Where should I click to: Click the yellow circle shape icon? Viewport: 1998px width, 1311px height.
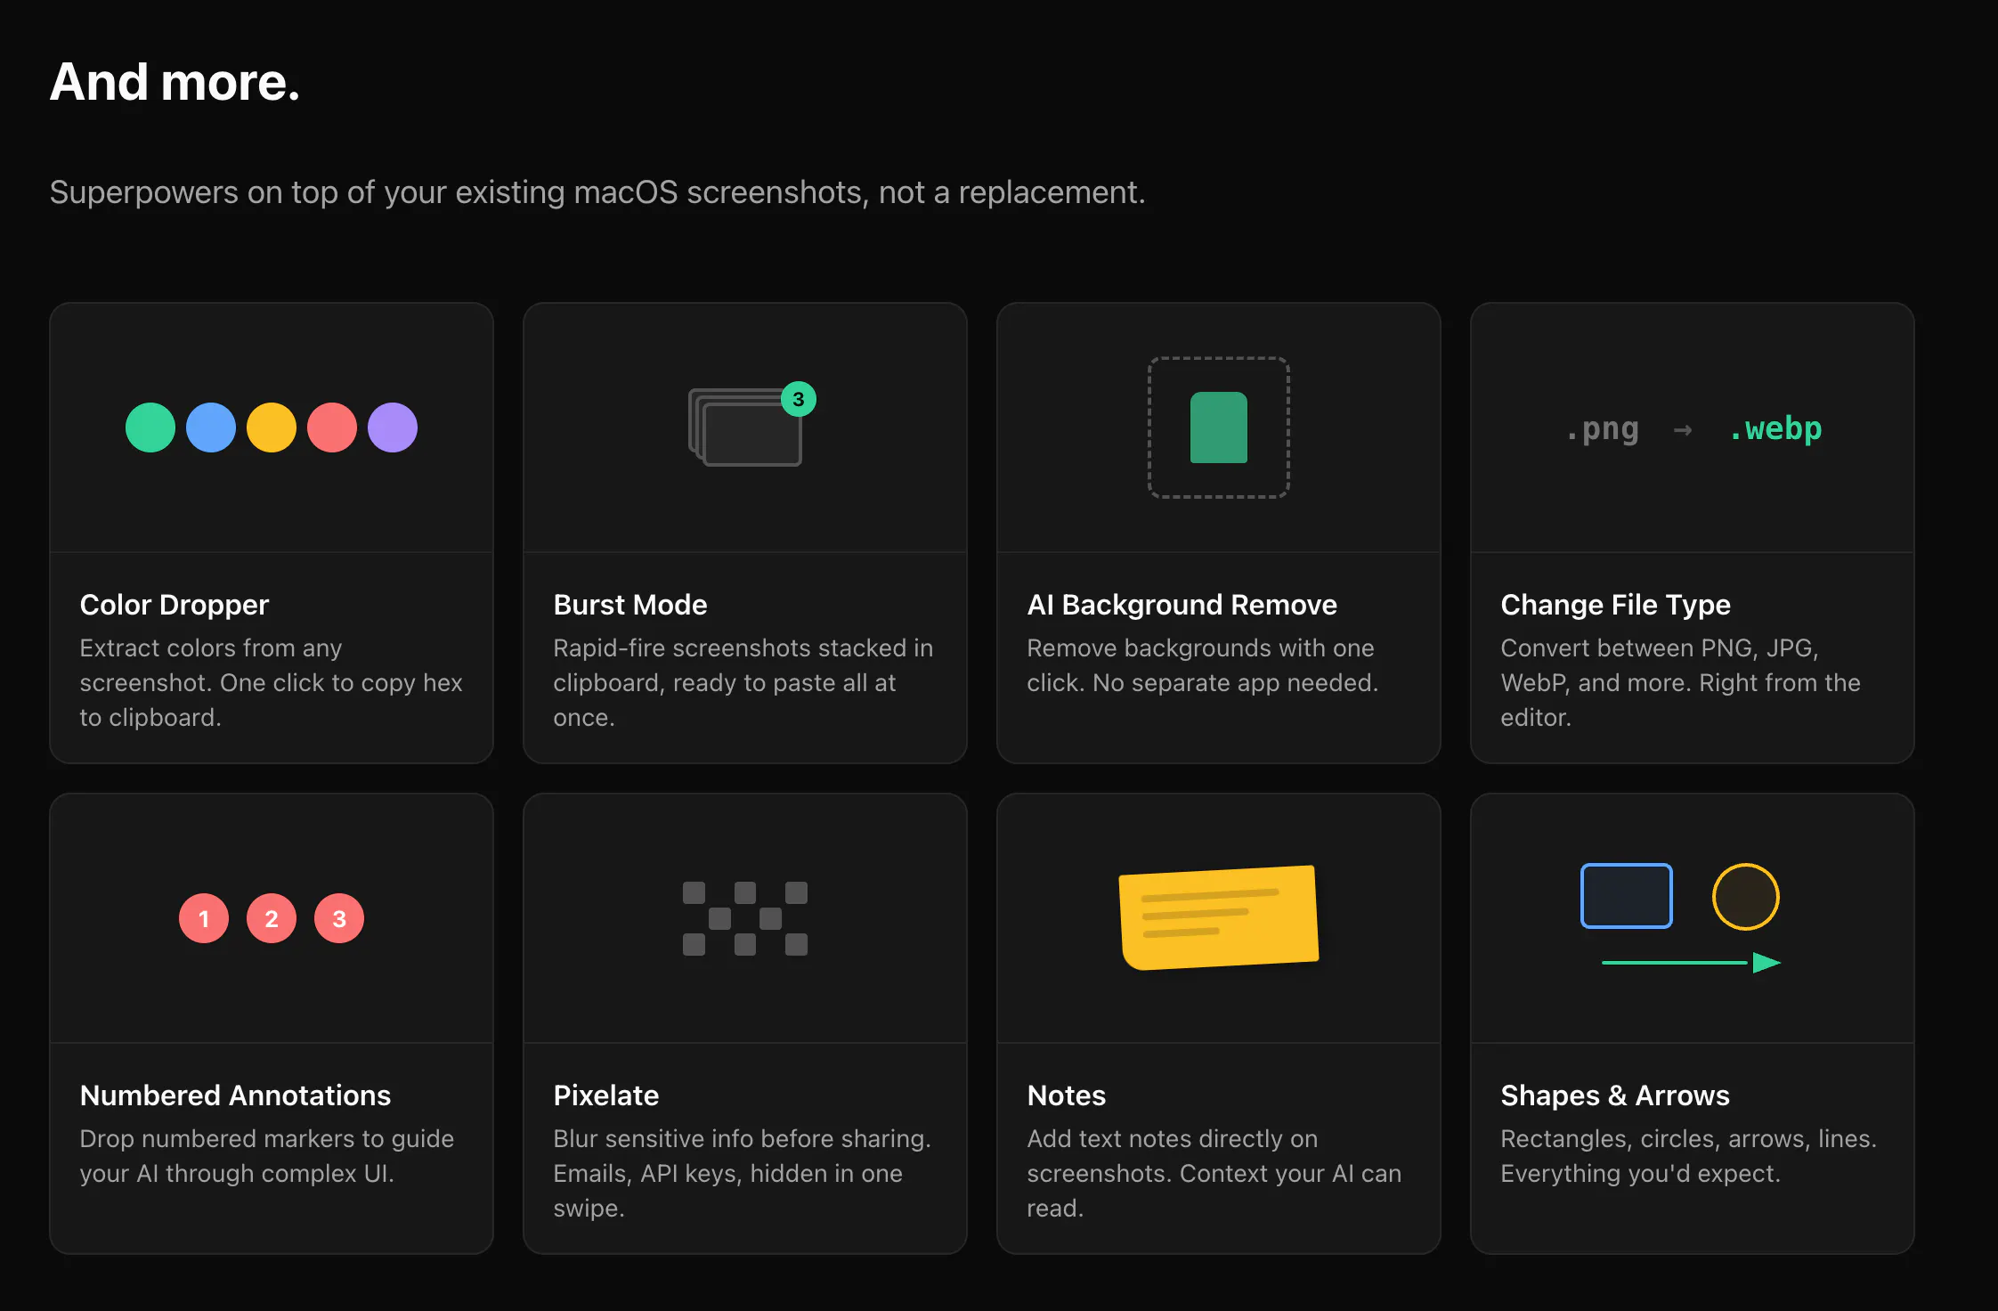coord(1746,896)
